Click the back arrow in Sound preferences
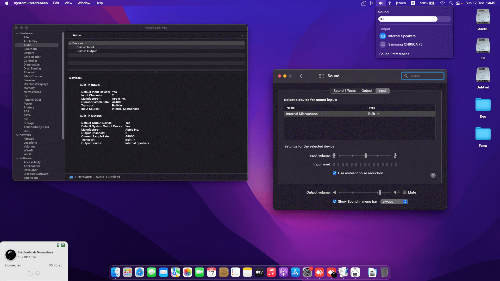Viewport: 500px width, 281px height. pos(301,76)
